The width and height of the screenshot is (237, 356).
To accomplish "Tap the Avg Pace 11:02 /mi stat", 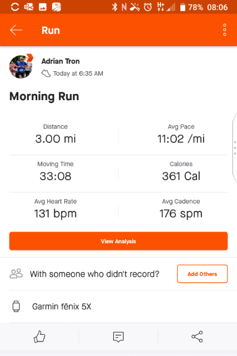I will pos(181,134).
